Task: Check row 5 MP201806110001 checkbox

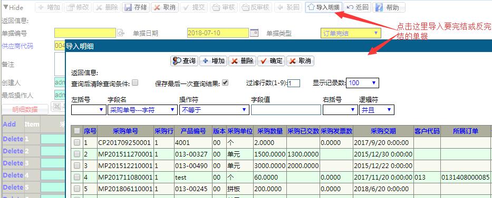Action: [76, 189]
